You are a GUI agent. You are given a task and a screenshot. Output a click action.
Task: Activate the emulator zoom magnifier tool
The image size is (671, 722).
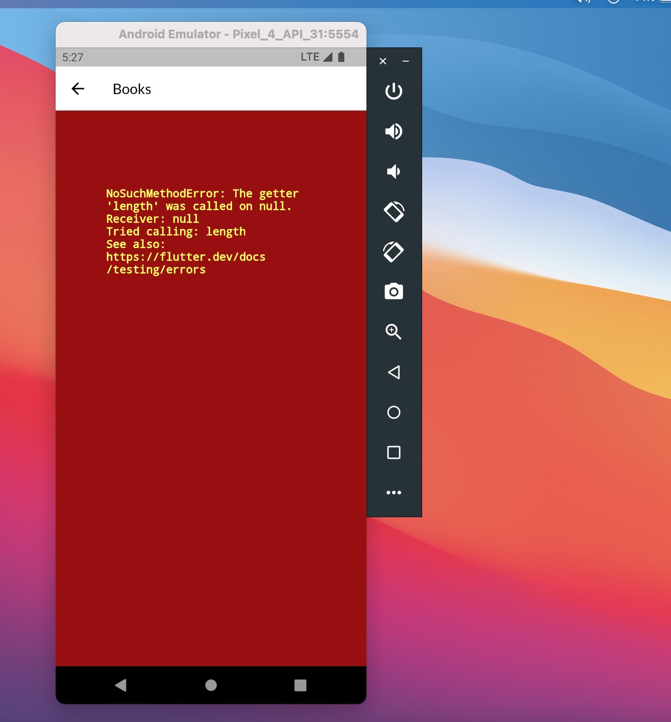(394, 332)
